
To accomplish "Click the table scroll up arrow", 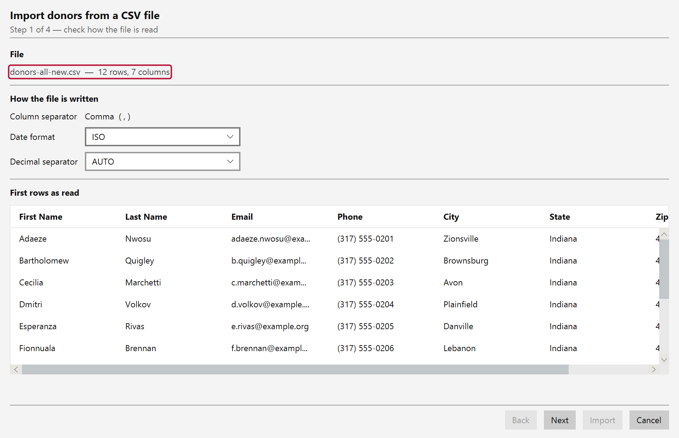I will [x=664, y=234].
